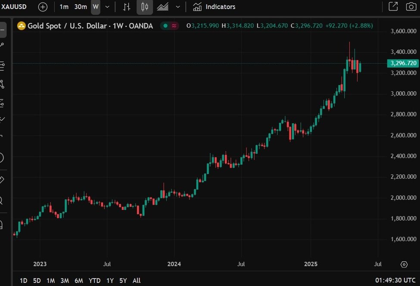Click the 01:49:30 UTC timezone clock

point(395,280)
